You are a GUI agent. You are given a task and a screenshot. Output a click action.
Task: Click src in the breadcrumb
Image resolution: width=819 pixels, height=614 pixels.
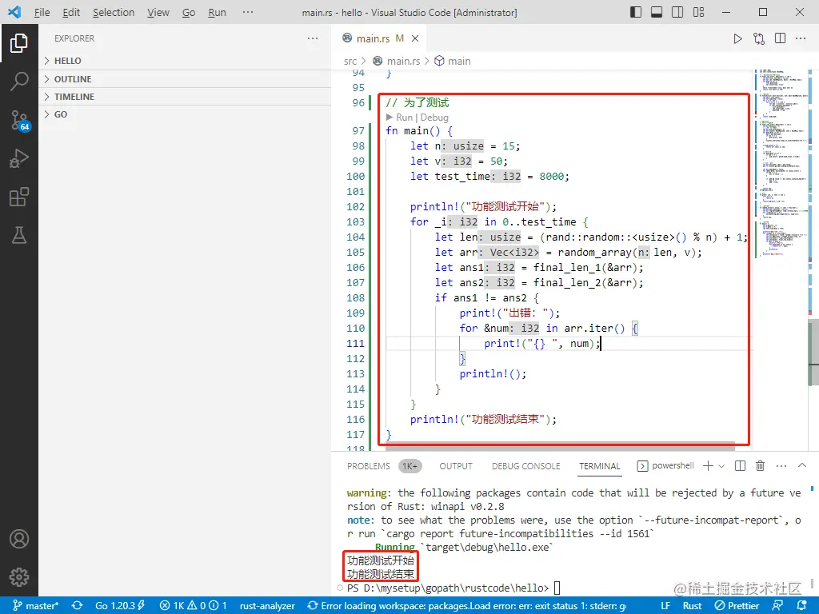350,61
